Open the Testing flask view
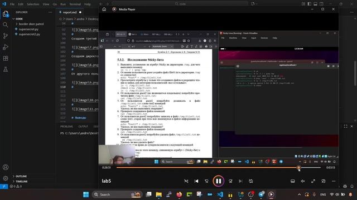Viewport: 357px width, 200px height. pyautogui.click(x=6, y=69)
